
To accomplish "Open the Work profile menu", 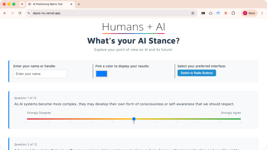I will coord(249,13).
